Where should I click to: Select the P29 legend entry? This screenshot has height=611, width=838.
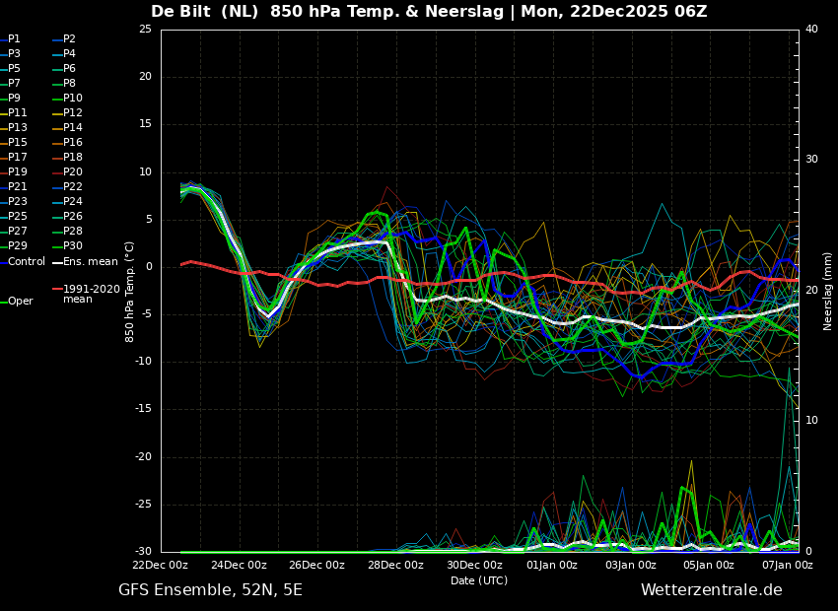(x=14, y=245)
